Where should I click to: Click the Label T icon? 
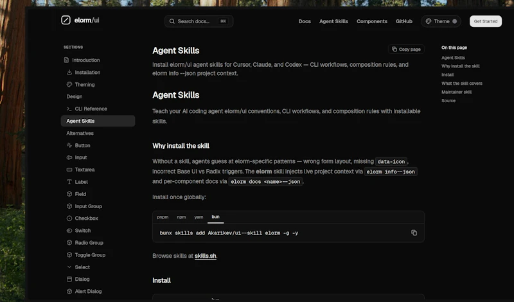coord(69,182)
